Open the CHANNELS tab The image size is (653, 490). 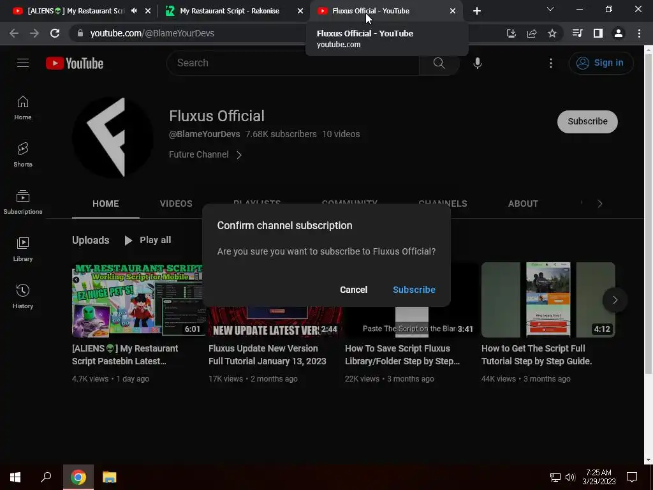point(443,204)
